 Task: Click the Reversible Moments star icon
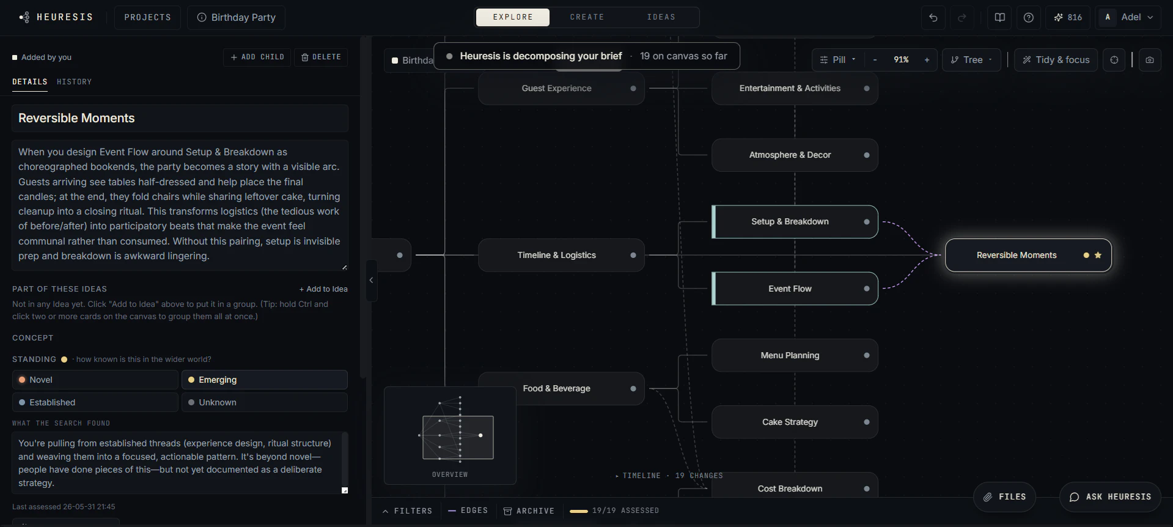(1098, 255)
